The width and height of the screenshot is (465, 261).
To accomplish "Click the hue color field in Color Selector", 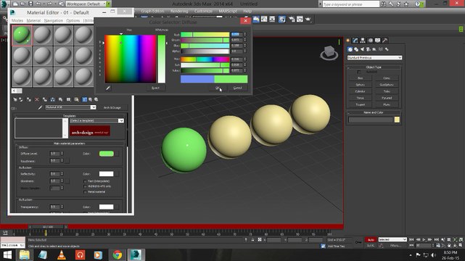I will (130, 59).
